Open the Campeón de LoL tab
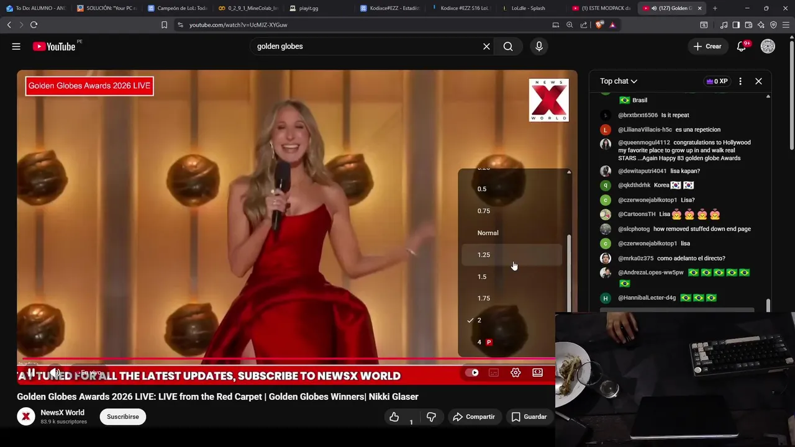795x447 pixels. 178,8
